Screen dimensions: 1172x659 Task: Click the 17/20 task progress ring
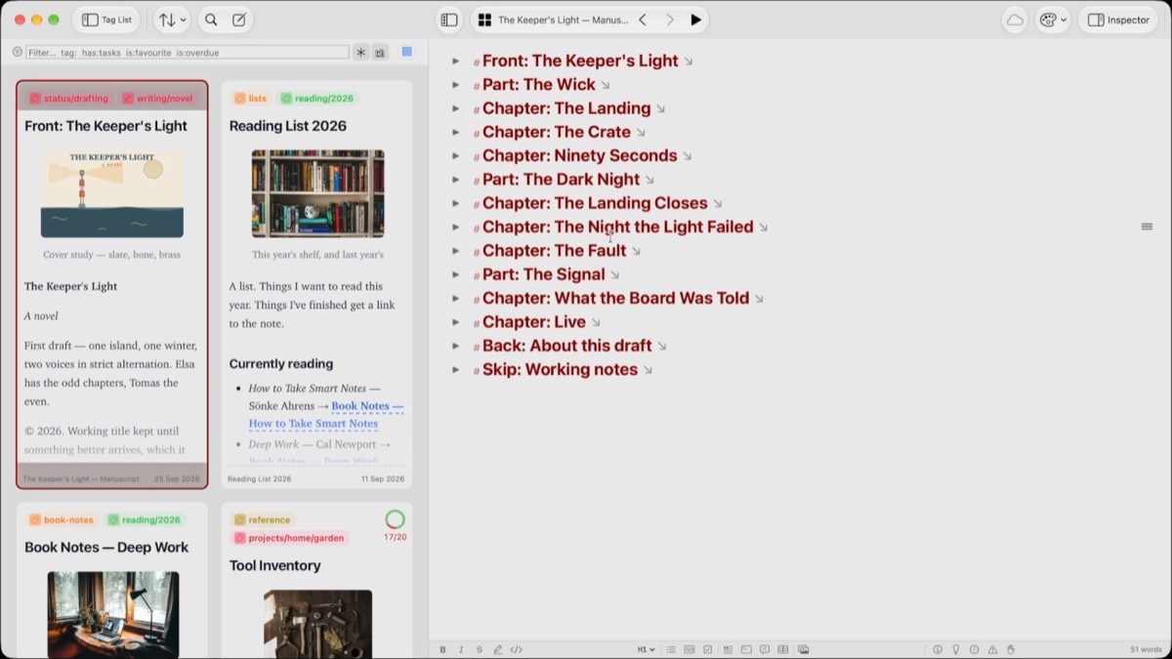tap(395, 519)
